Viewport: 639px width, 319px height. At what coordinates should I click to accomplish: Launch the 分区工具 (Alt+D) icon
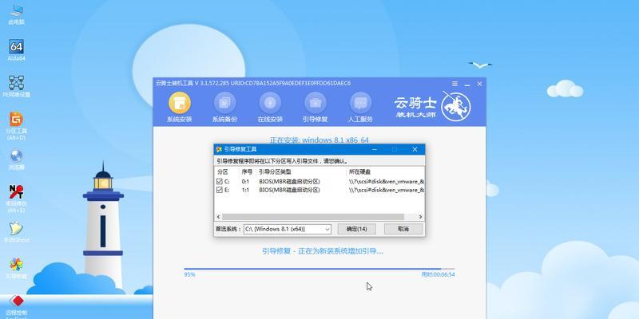[x=16, y=126]
